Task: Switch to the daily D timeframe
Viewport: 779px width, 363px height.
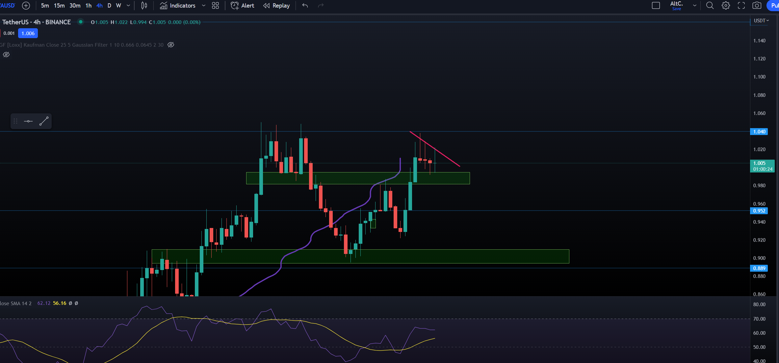Action: [x=110, y=6]
